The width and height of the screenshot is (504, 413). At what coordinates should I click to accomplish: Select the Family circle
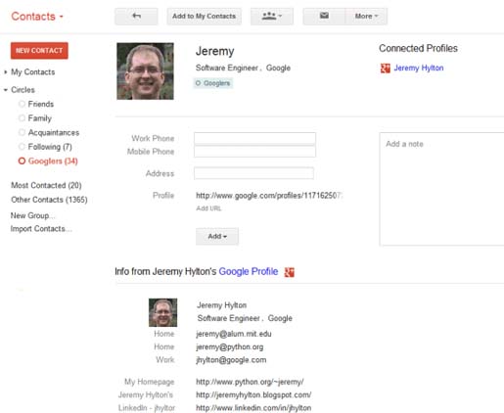point(39,118)
